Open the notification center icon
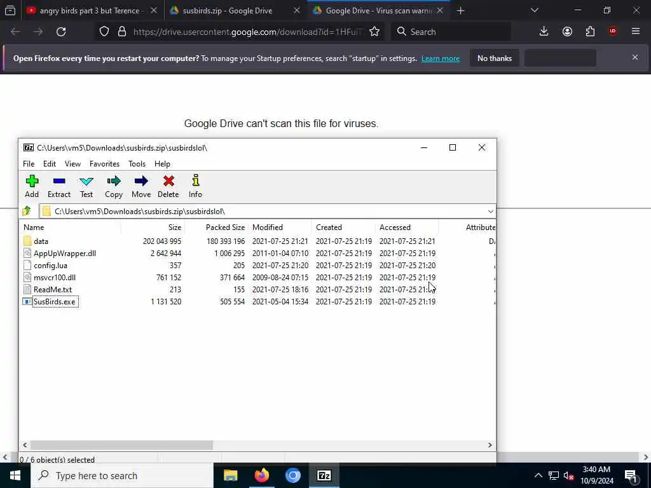The image size is (651, 488). 631,475
